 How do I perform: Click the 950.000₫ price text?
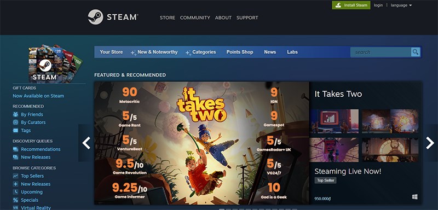pyautogui.click(x=322, y=199)
